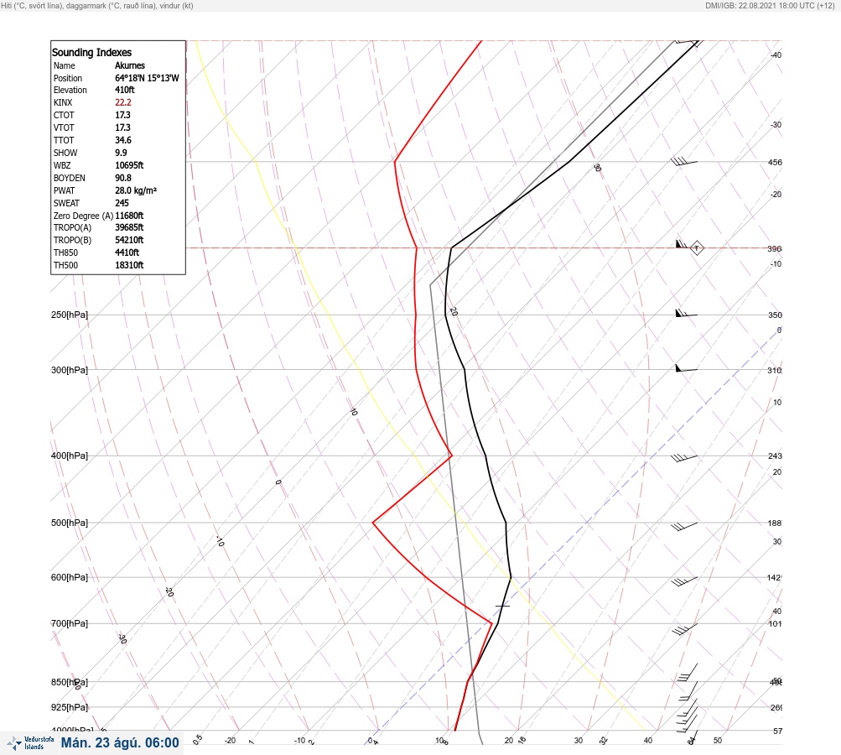This screenshot has width=841, height=755.
Task: Click the CTOT row label
Action: click(x=64, y=115)
